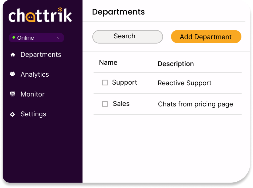The width and height of the screenshot is (253, 188).
Task: Select the Settings menu item text
Action: point(33,114)
